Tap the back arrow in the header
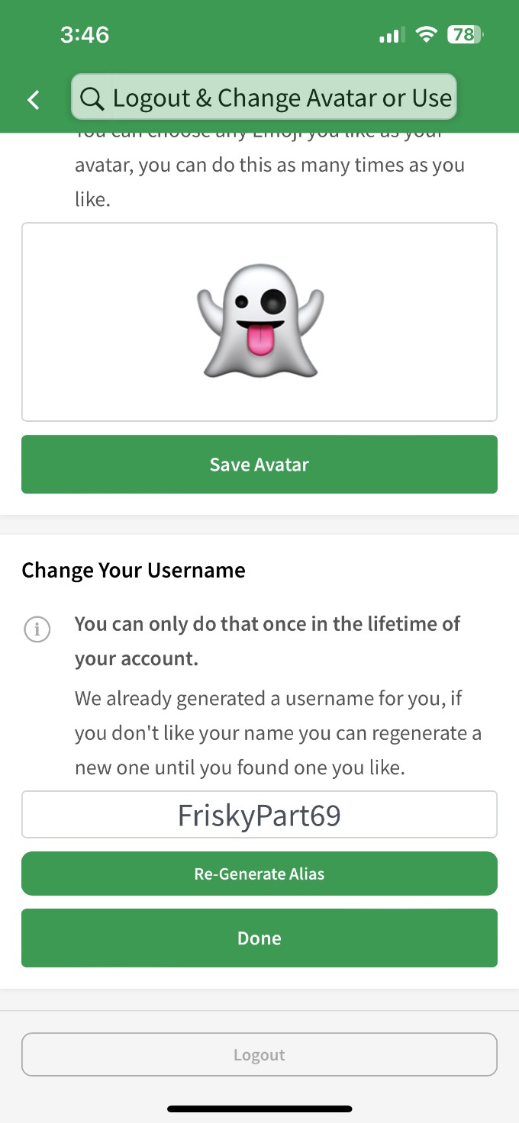The width and height of the screenshot is (519, 1123). (x=34, y=99)
